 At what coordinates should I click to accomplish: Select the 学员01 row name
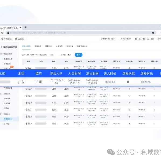coord(29,68)
